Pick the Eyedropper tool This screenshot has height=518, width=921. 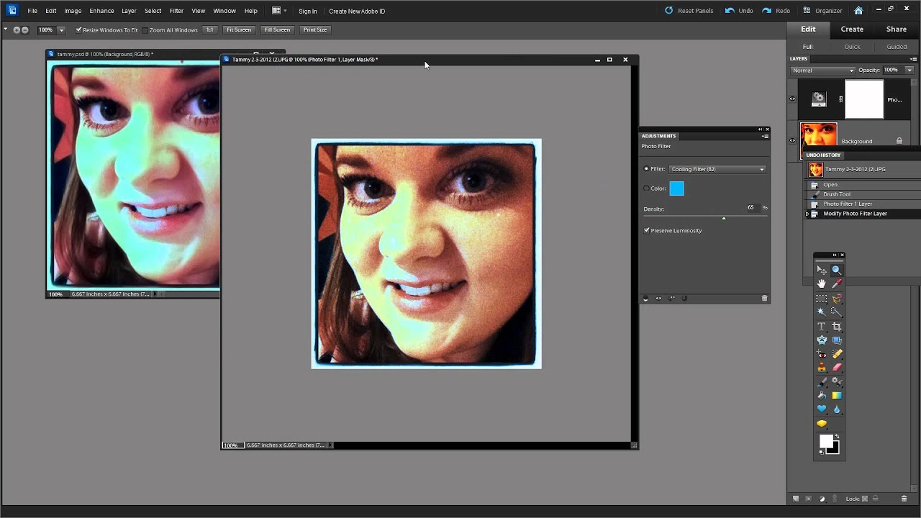837,284
